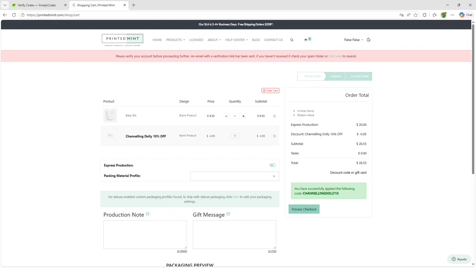
Task: Click the Google account icon beside False False
Action: pos(368,40)
